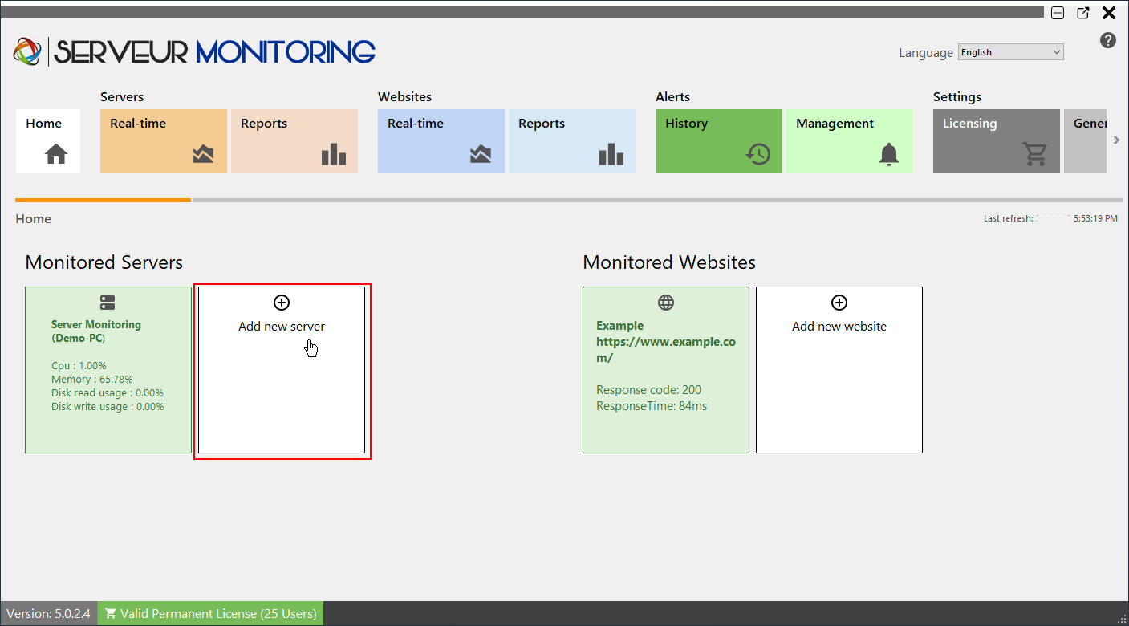The width and height of the screenshot is (1129, 626).
Task: Click the Memory : 65.78% value
Action: 92,380
